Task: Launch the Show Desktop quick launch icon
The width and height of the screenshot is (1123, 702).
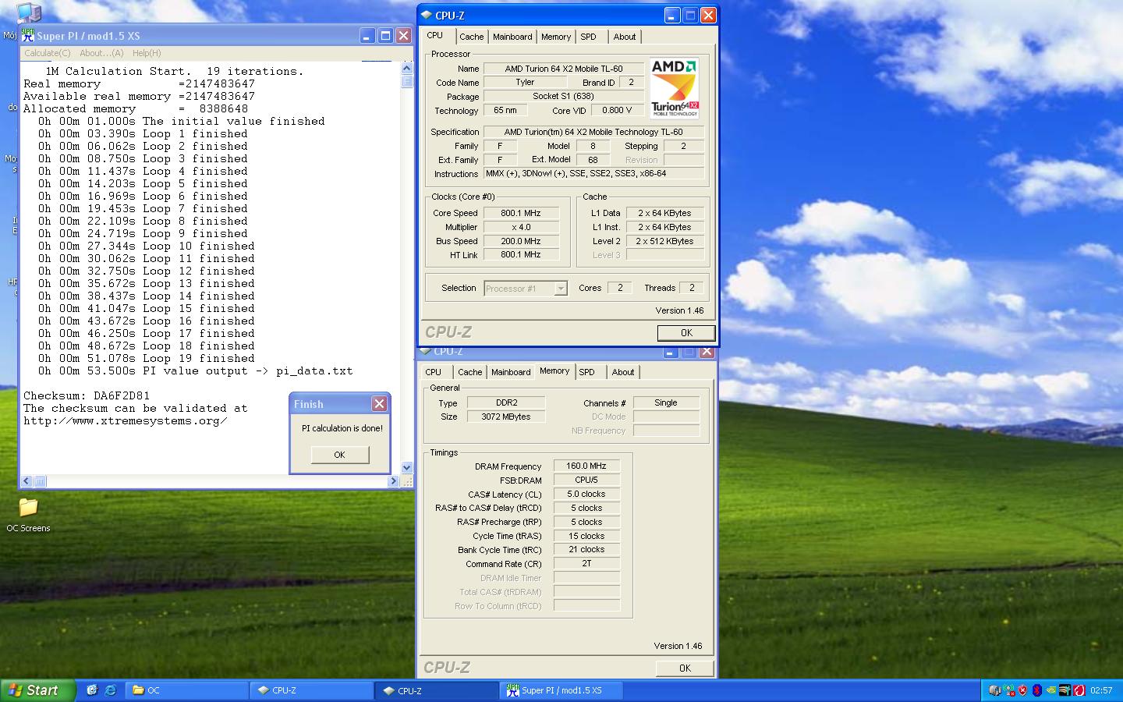Action: (x=92, y=690)
